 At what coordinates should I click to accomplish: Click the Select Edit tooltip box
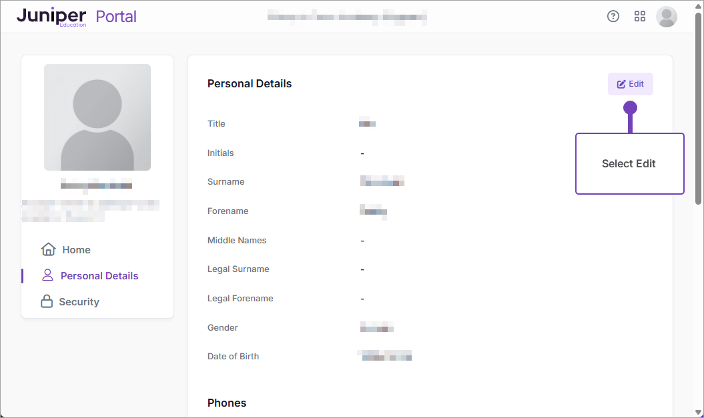[x=629, y=164]
